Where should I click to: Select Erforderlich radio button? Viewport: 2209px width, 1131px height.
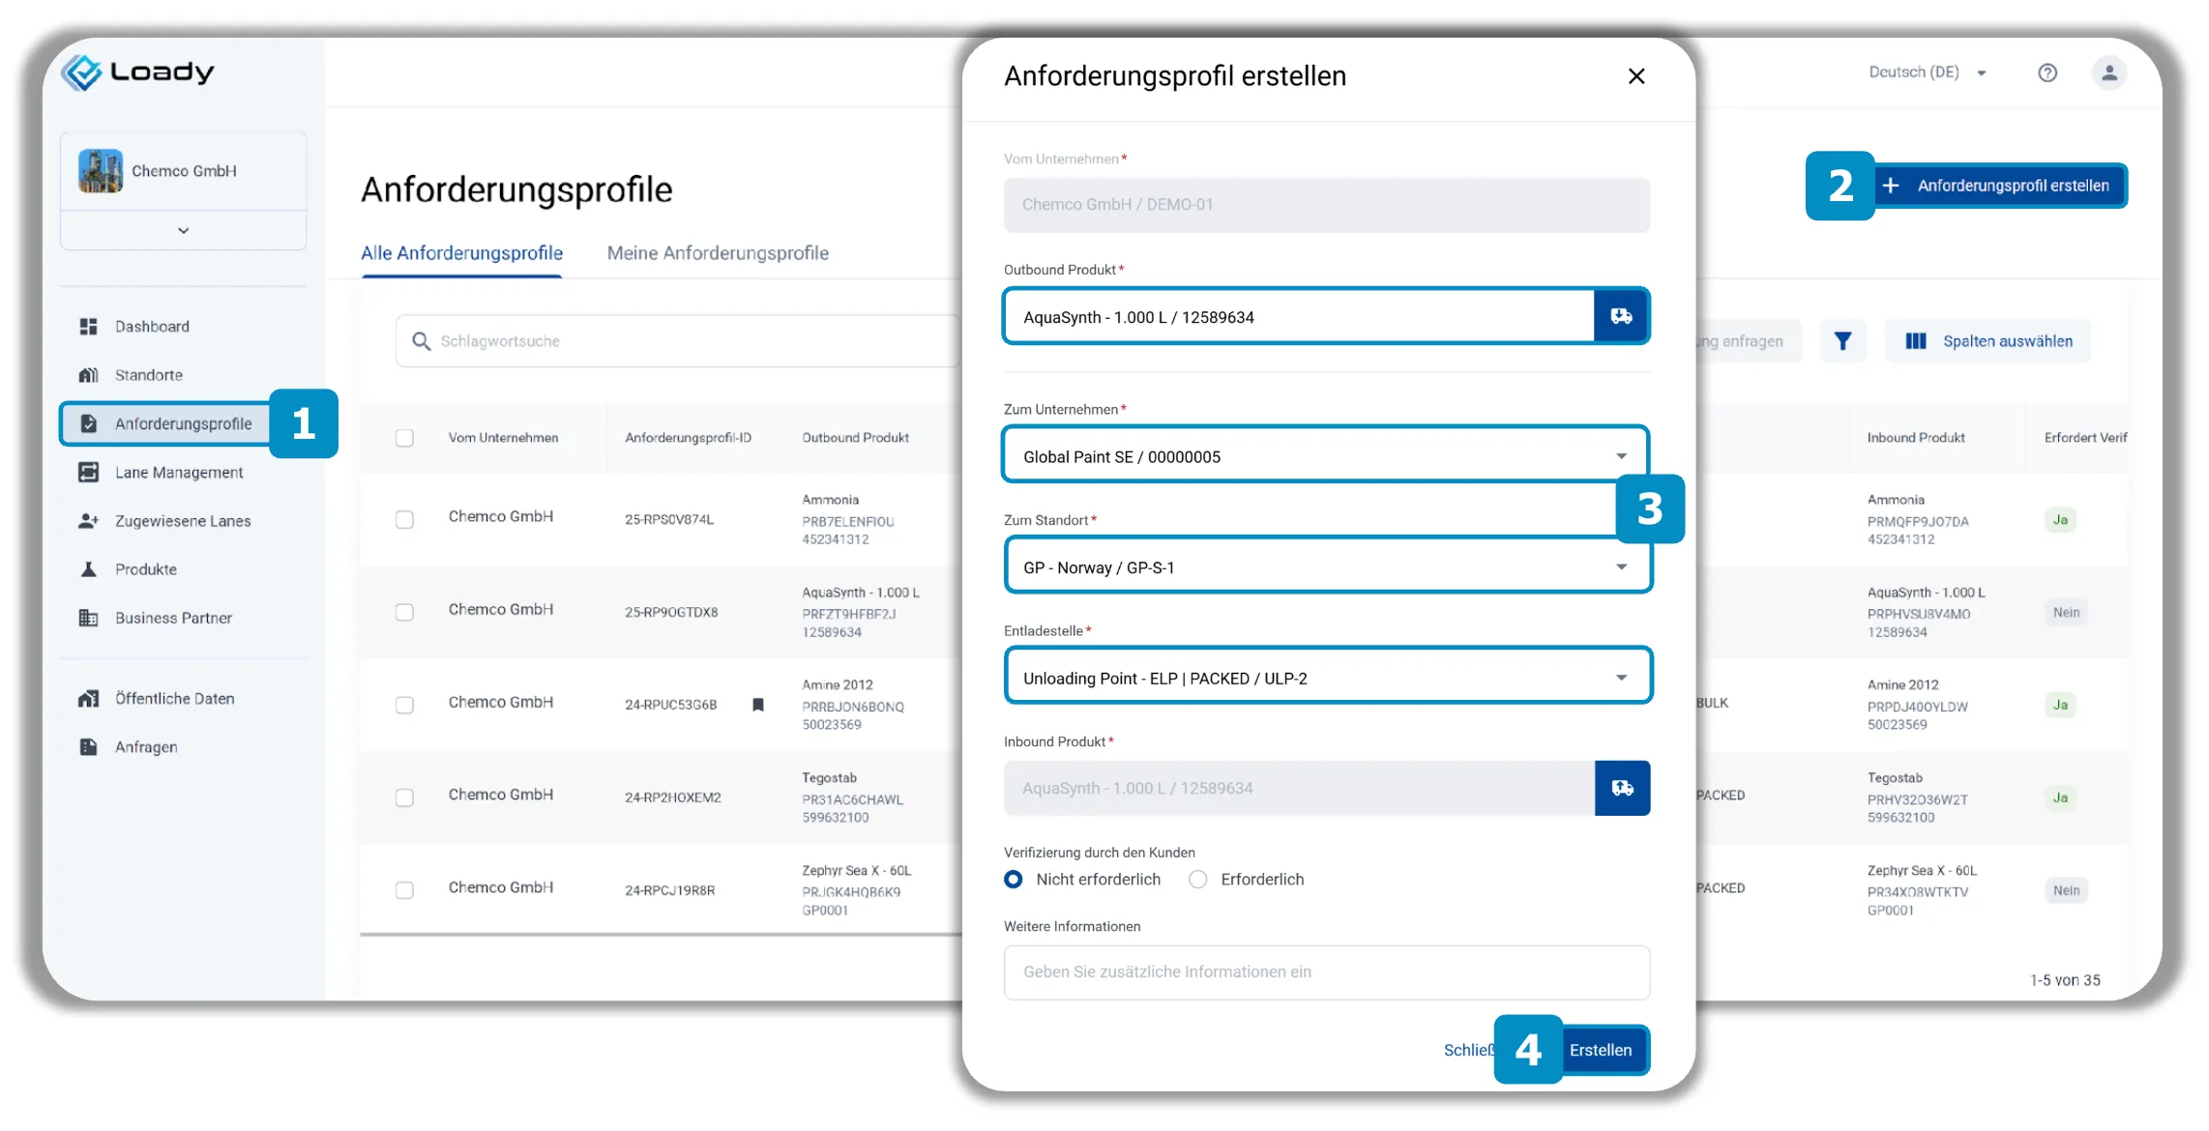point(1198,880)
